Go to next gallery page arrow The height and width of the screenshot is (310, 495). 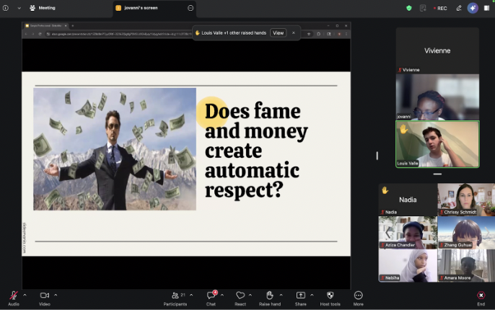(487, 233)
